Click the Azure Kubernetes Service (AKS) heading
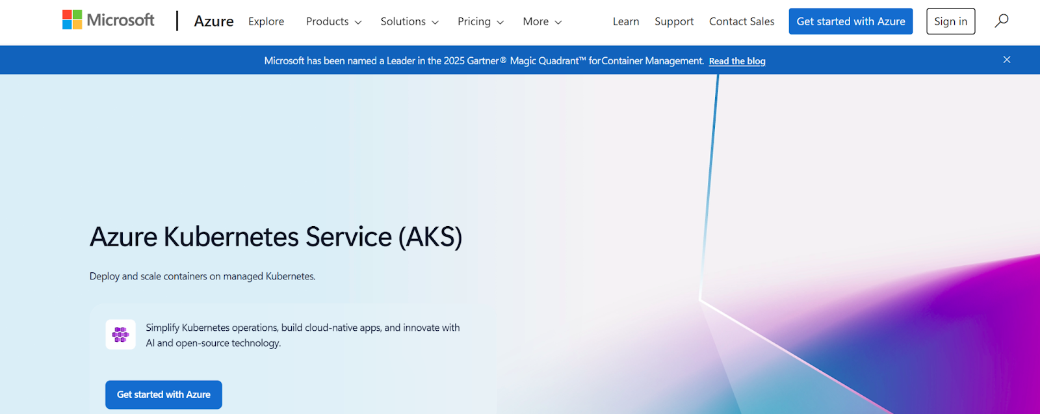 [276, 237]
